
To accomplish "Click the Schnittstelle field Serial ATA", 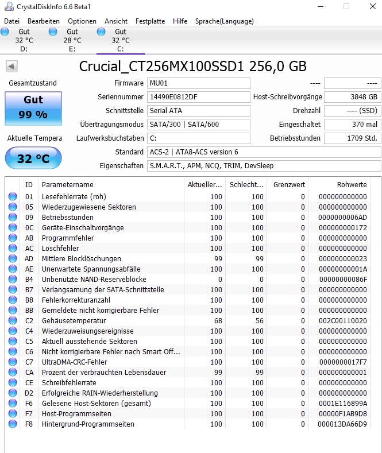I will pyautogui.click(x=199, y=111).
